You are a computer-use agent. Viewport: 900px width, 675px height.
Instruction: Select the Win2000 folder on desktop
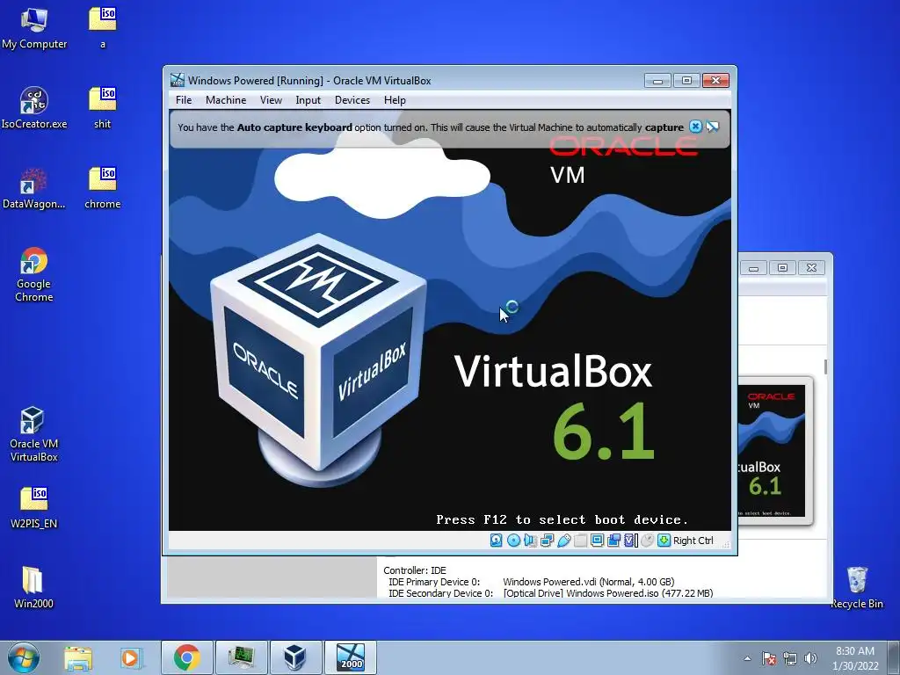point(34,586)
